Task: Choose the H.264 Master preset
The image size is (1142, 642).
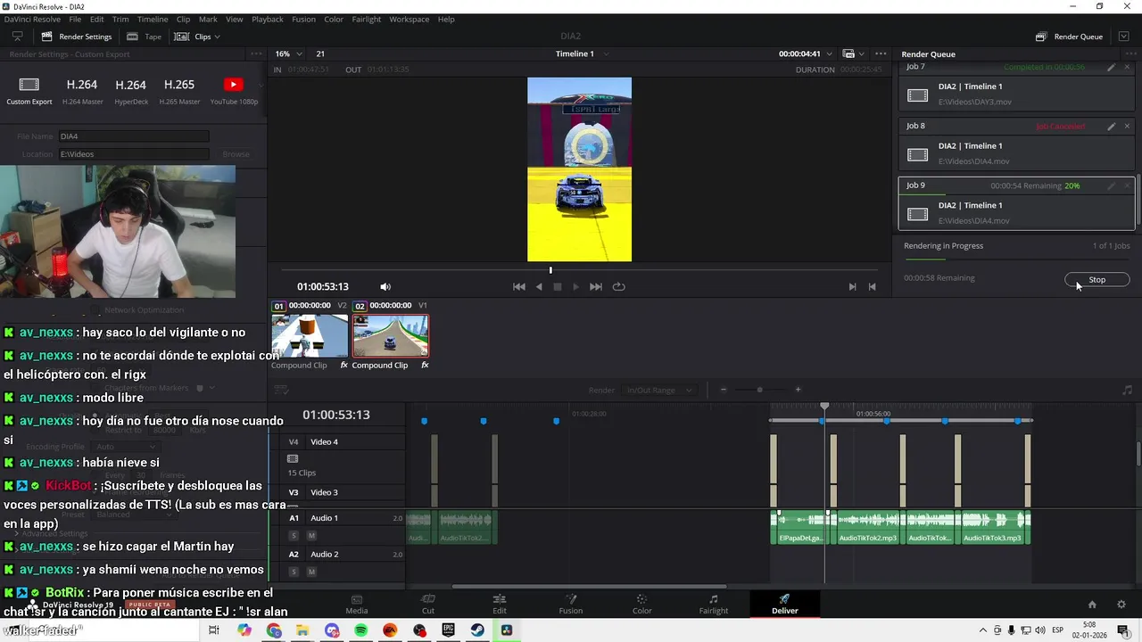Action: (x=82, y=91)
